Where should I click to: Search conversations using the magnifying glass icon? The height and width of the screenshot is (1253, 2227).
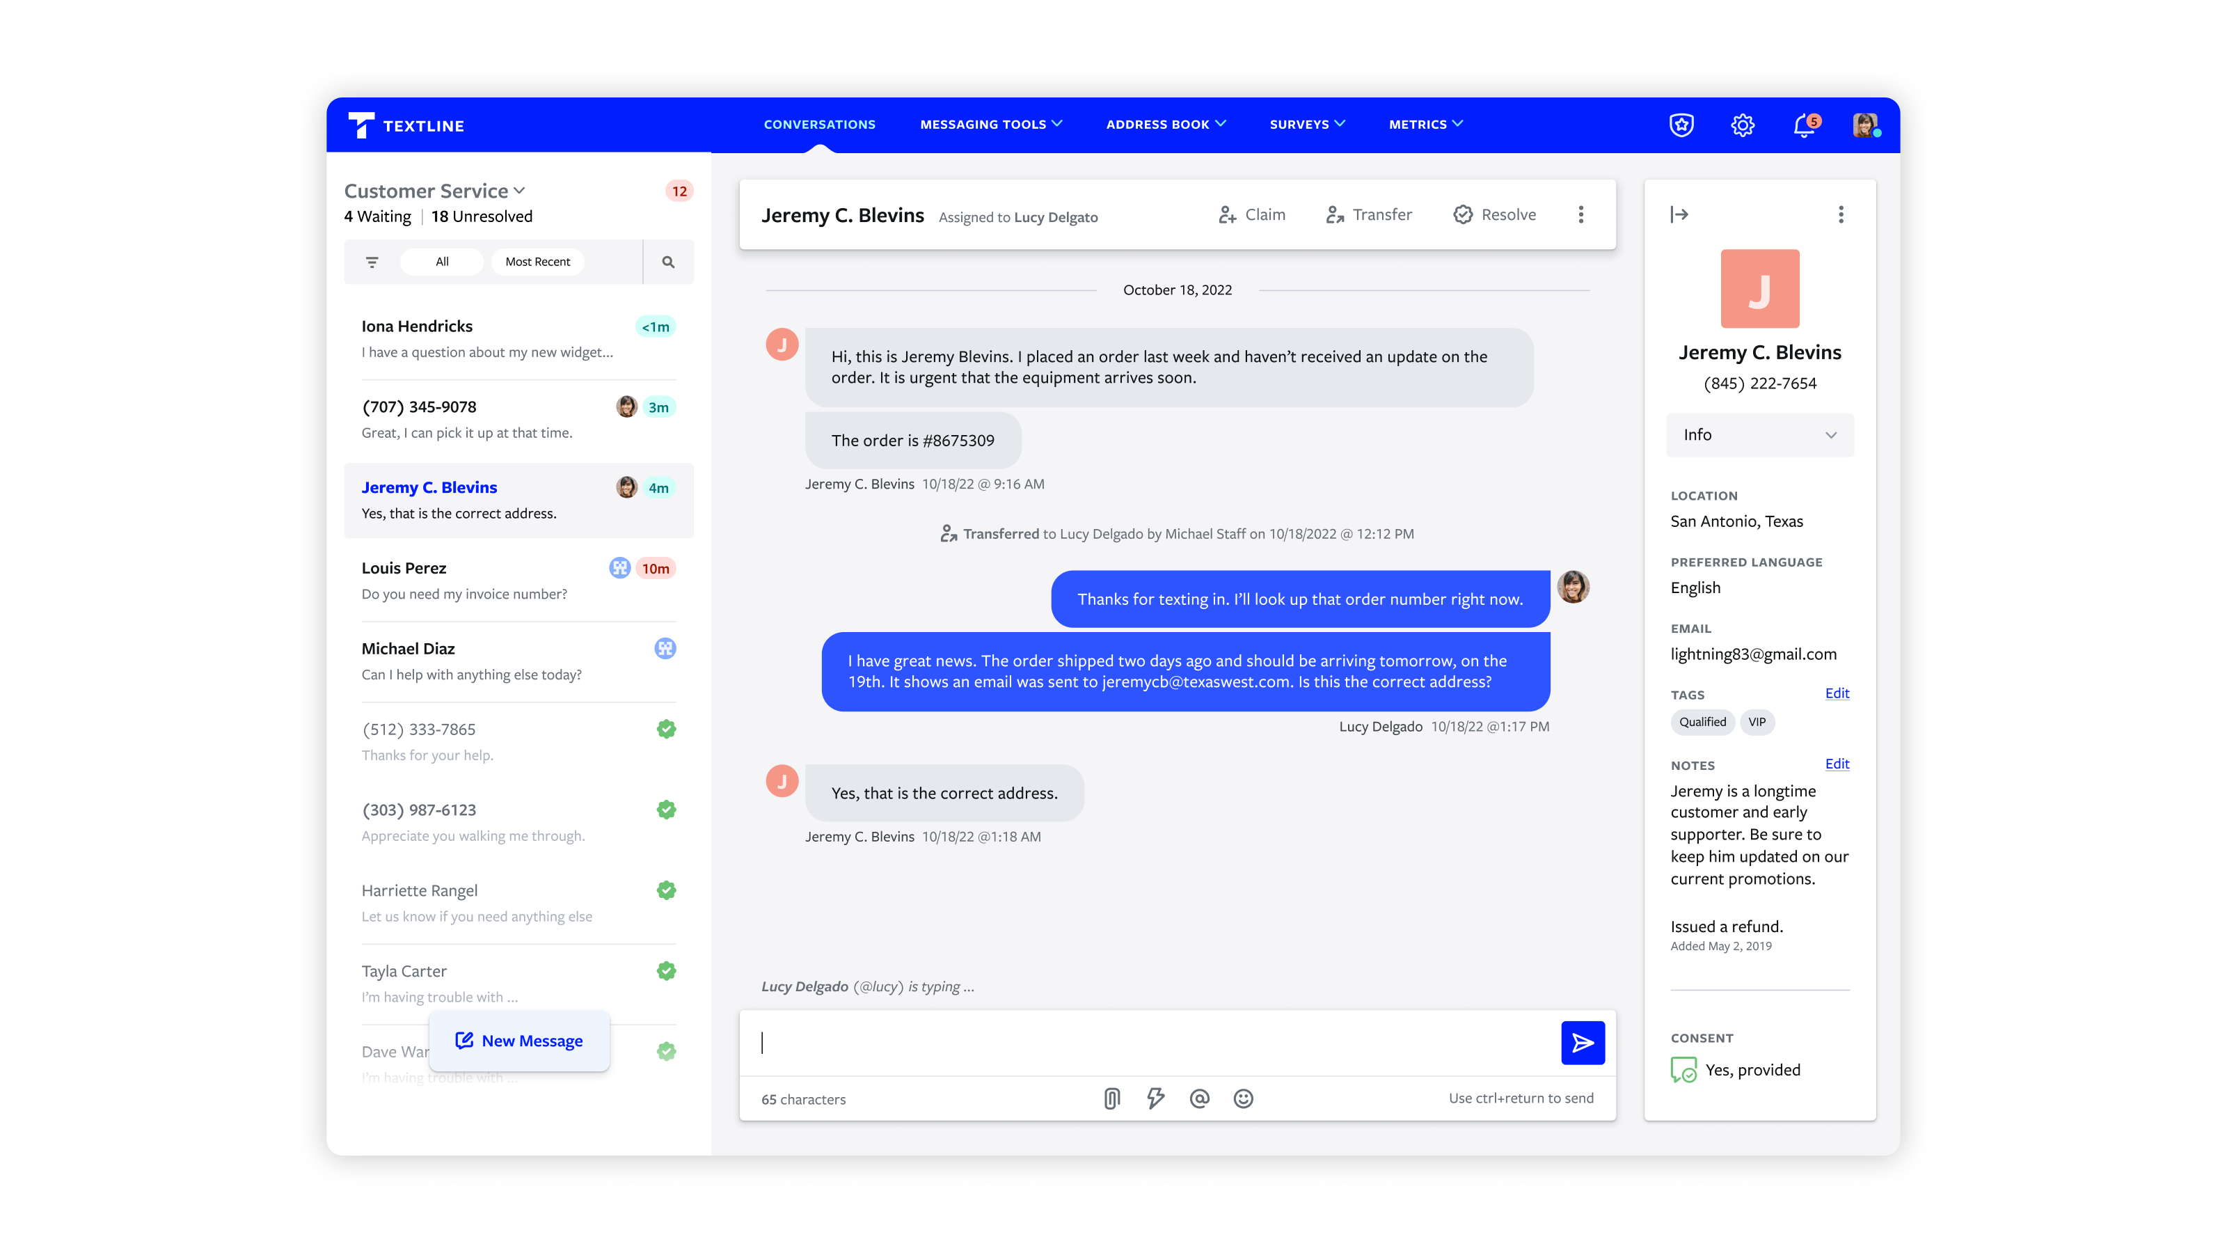tap(668, 261)
